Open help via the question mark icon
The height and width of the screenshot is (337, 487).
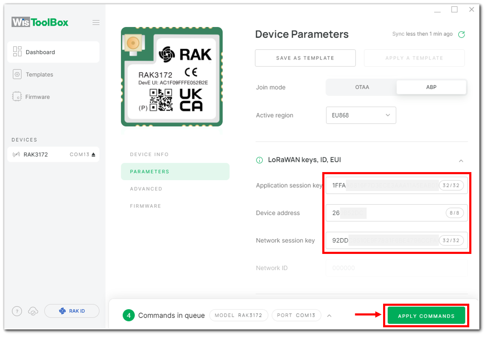click(x=17, y=311)
